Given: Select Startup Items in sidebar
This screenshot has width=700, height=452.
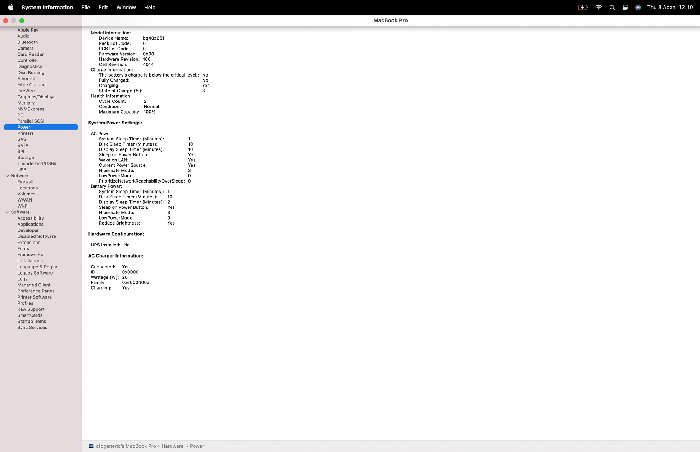Looking at the screenshot, I should [32, 321].
